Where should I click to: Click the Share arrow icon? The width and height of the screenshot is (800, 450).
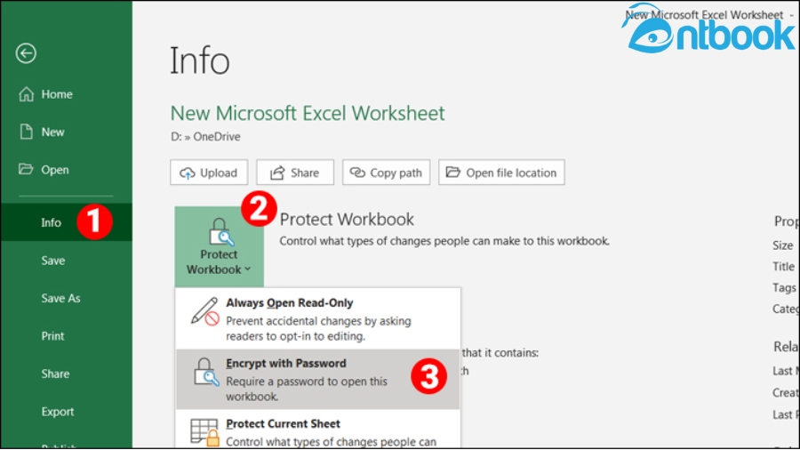tap(277, 173)
